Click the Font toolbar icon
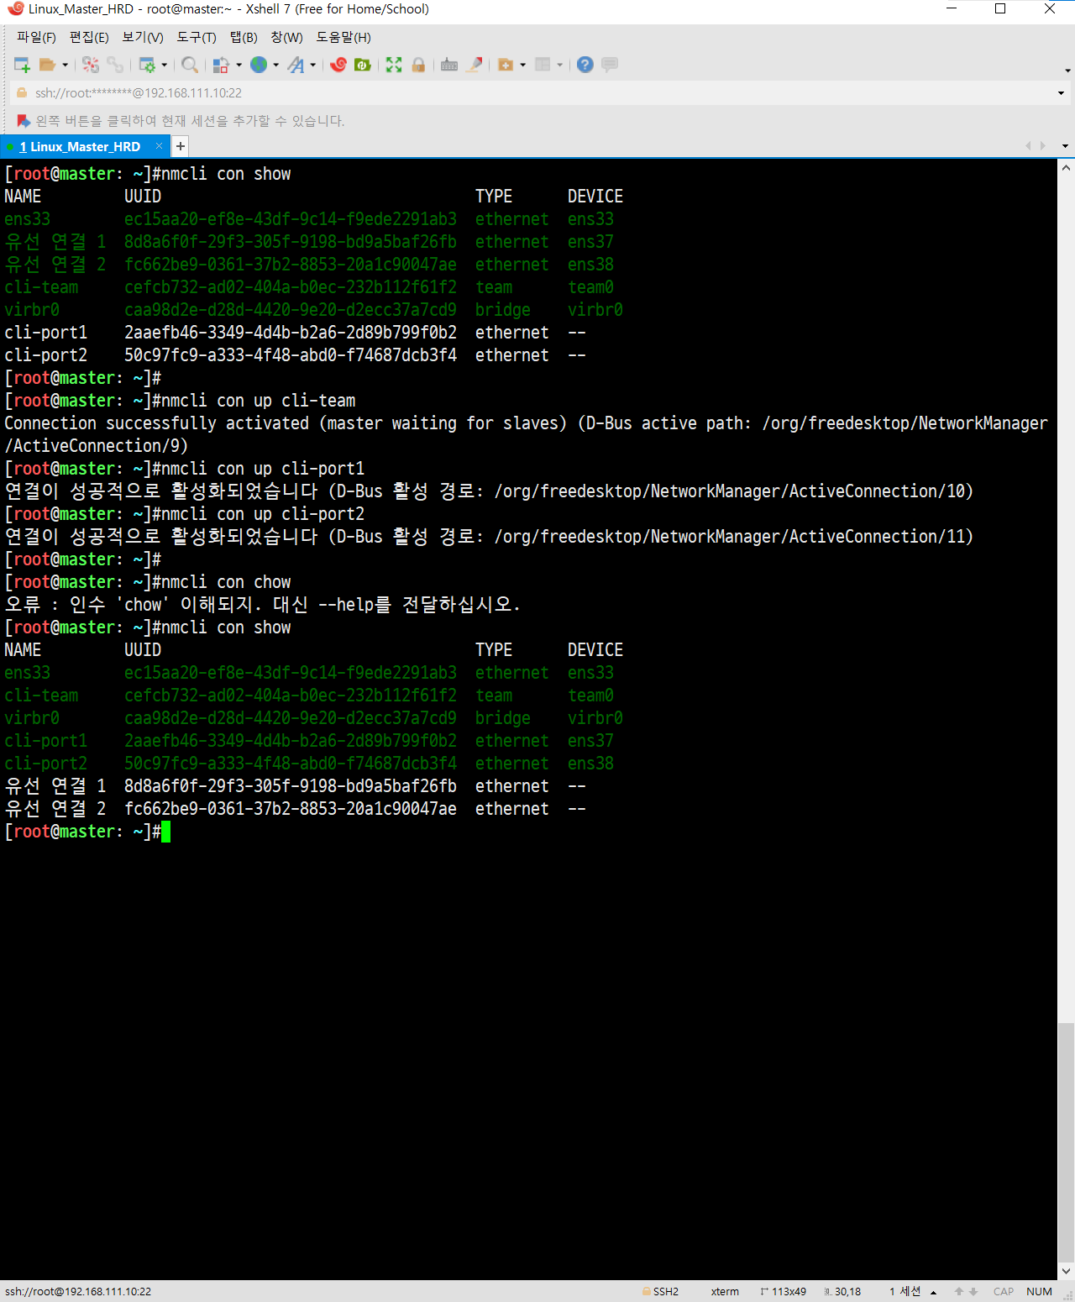Viewport: 1075px width, 1302px height. (296, 65)
